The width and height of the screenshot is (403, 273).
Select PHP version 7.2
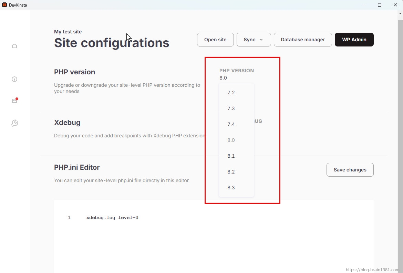[x=236, y=93]
